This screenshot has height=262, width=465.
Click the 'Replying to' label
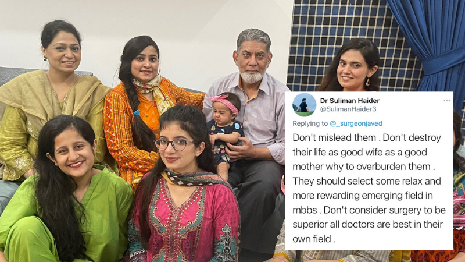point(310,123)
